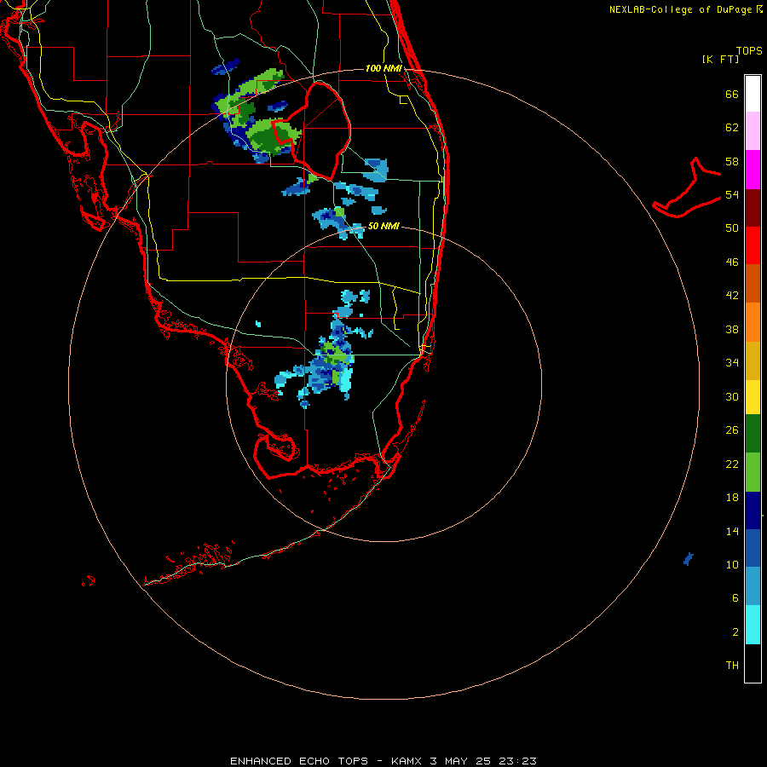Click the legend value '2'
This screenshot has width=767, height=767.
(x=735, y=631)
